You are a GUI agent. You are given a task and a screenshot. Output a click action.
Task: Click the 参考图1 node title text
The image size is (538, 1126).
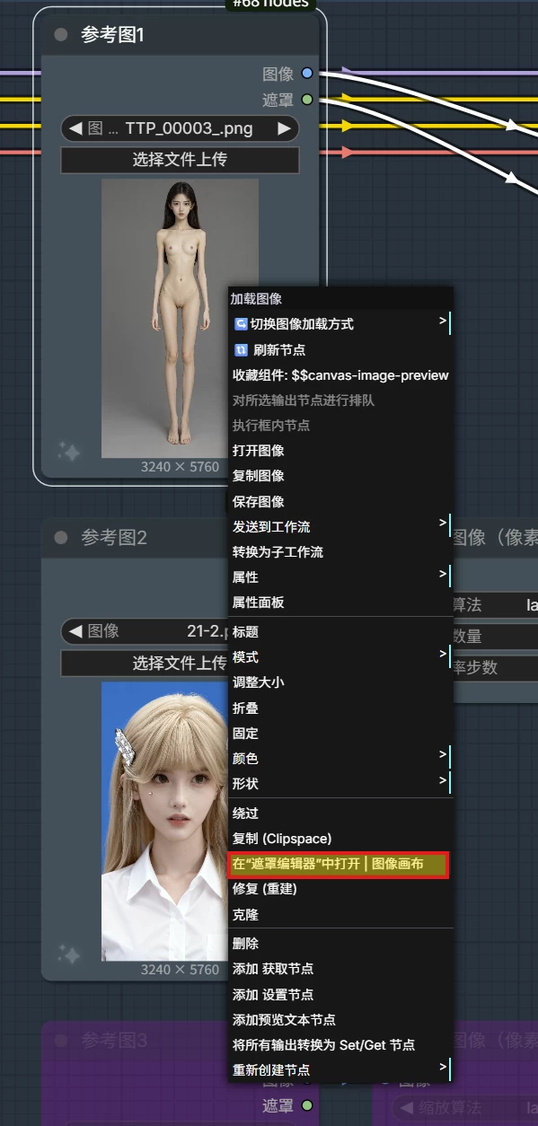click(112, 35)
